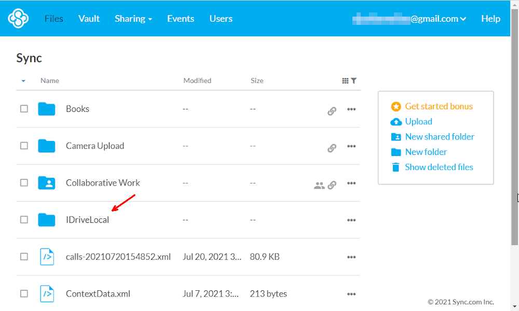
Task: Go to the Users tab
Action: (x=221, y=19)
